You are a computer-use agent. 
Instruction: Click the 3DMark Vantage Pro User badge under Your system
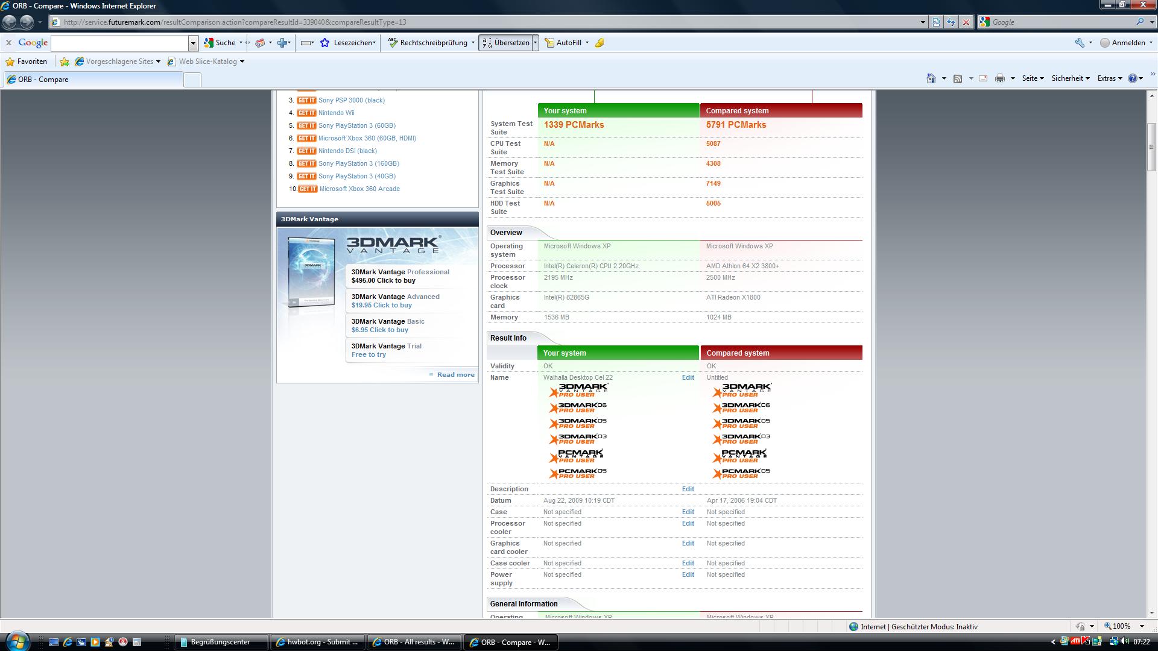coord(578,391)
